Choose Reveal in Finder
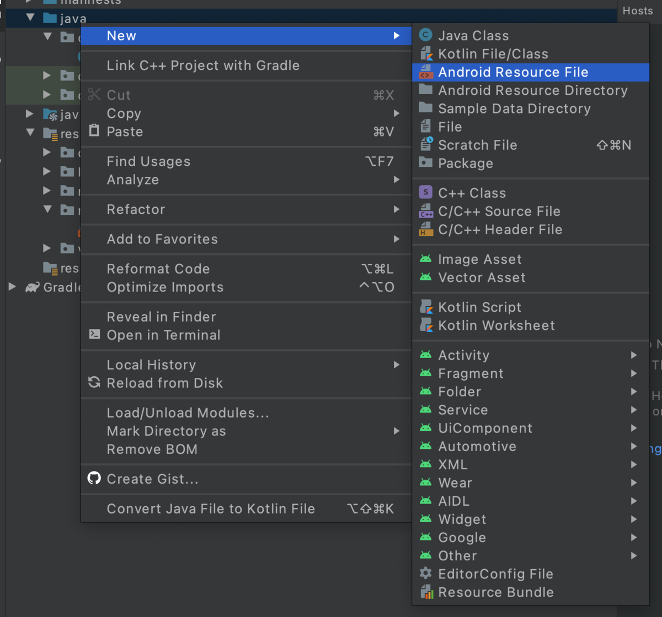The image size is (662, 617). (246, 316)
